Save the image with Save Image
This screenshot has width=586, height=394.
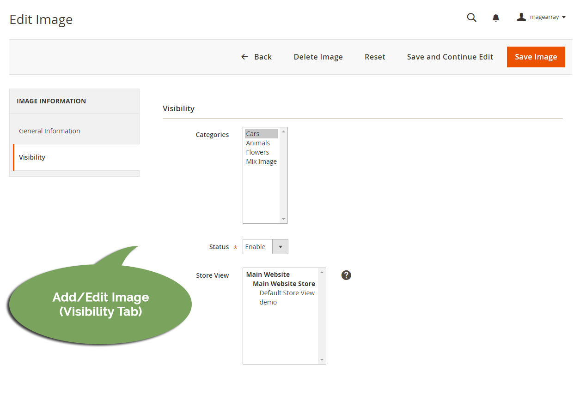coord(536,56)
